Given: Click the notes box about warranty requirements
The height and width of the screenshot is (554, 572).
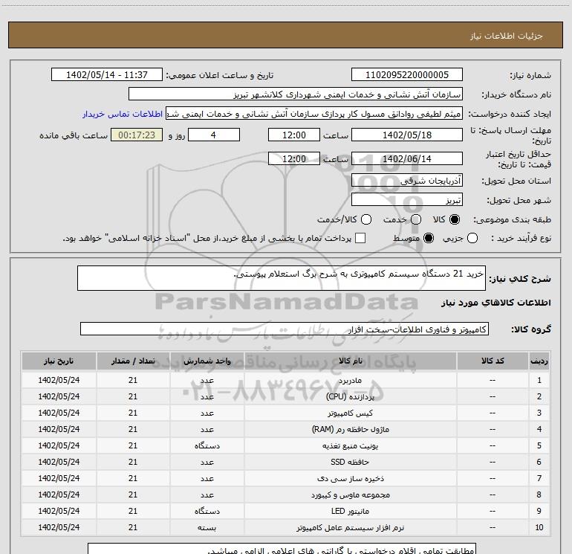Looking at the screenshot, I should click(282, 549).
